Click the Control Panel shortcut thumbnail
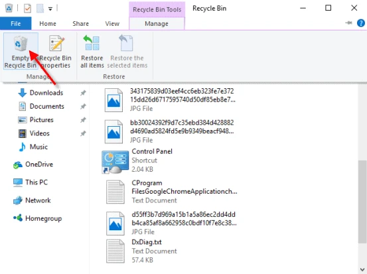Image resolution: width=367 pixels, height=274 pixels. coord(115,162)
